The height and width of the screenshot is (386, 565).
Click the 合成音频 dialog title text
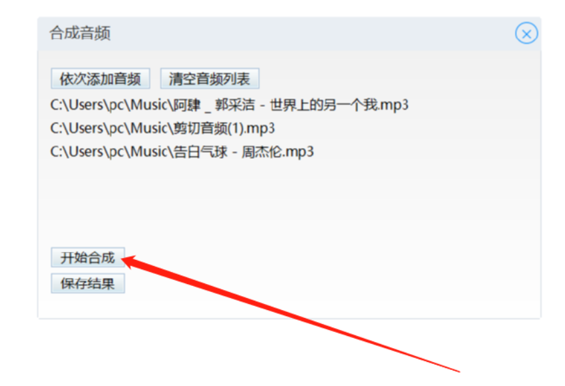pyautogui.click(x=80, y=33)
